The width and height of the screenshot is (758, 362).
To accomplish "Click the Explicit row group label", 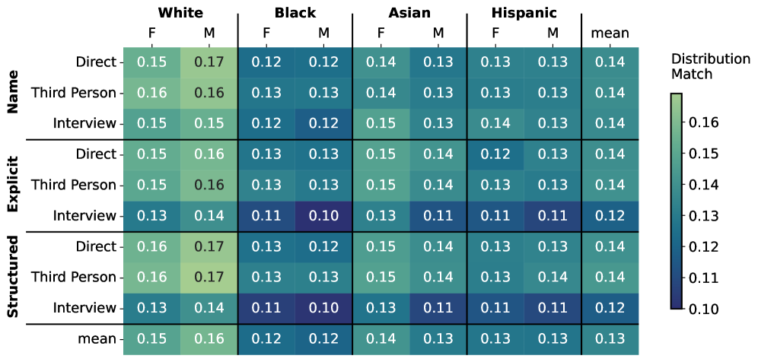I will pyautogui.click(x=13, y=185).
